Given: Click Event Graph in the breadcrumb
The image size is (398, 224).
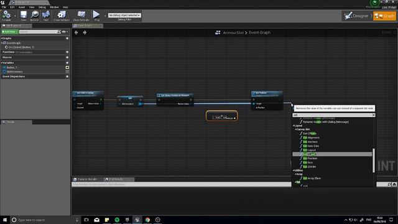Looking at the screenshot, I should tap(260, 32).
